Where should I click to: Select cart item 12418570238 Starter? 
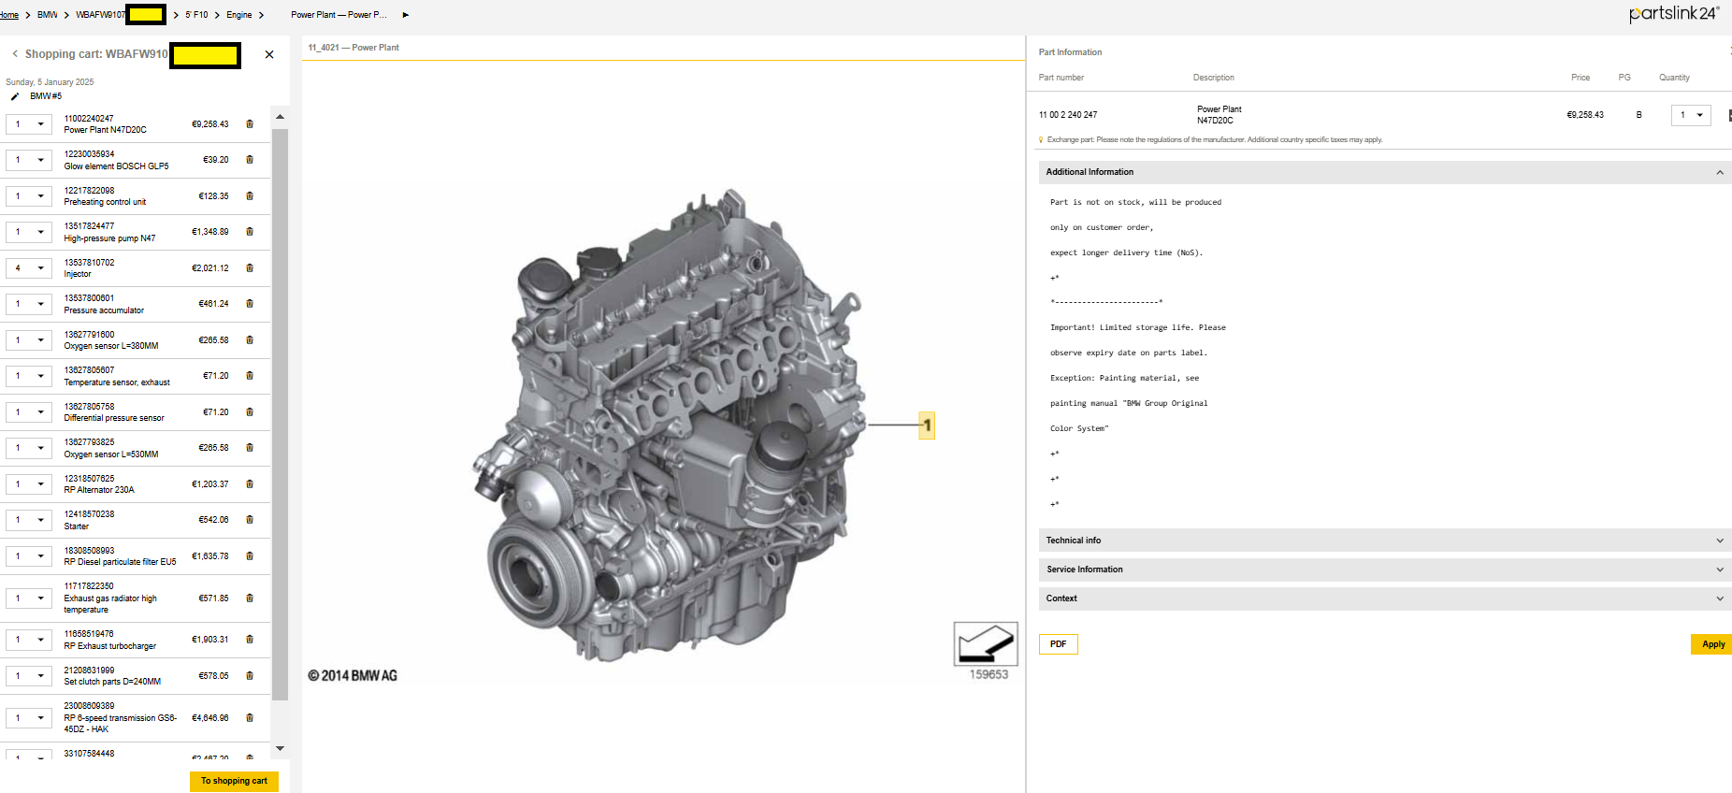[89, 520]
